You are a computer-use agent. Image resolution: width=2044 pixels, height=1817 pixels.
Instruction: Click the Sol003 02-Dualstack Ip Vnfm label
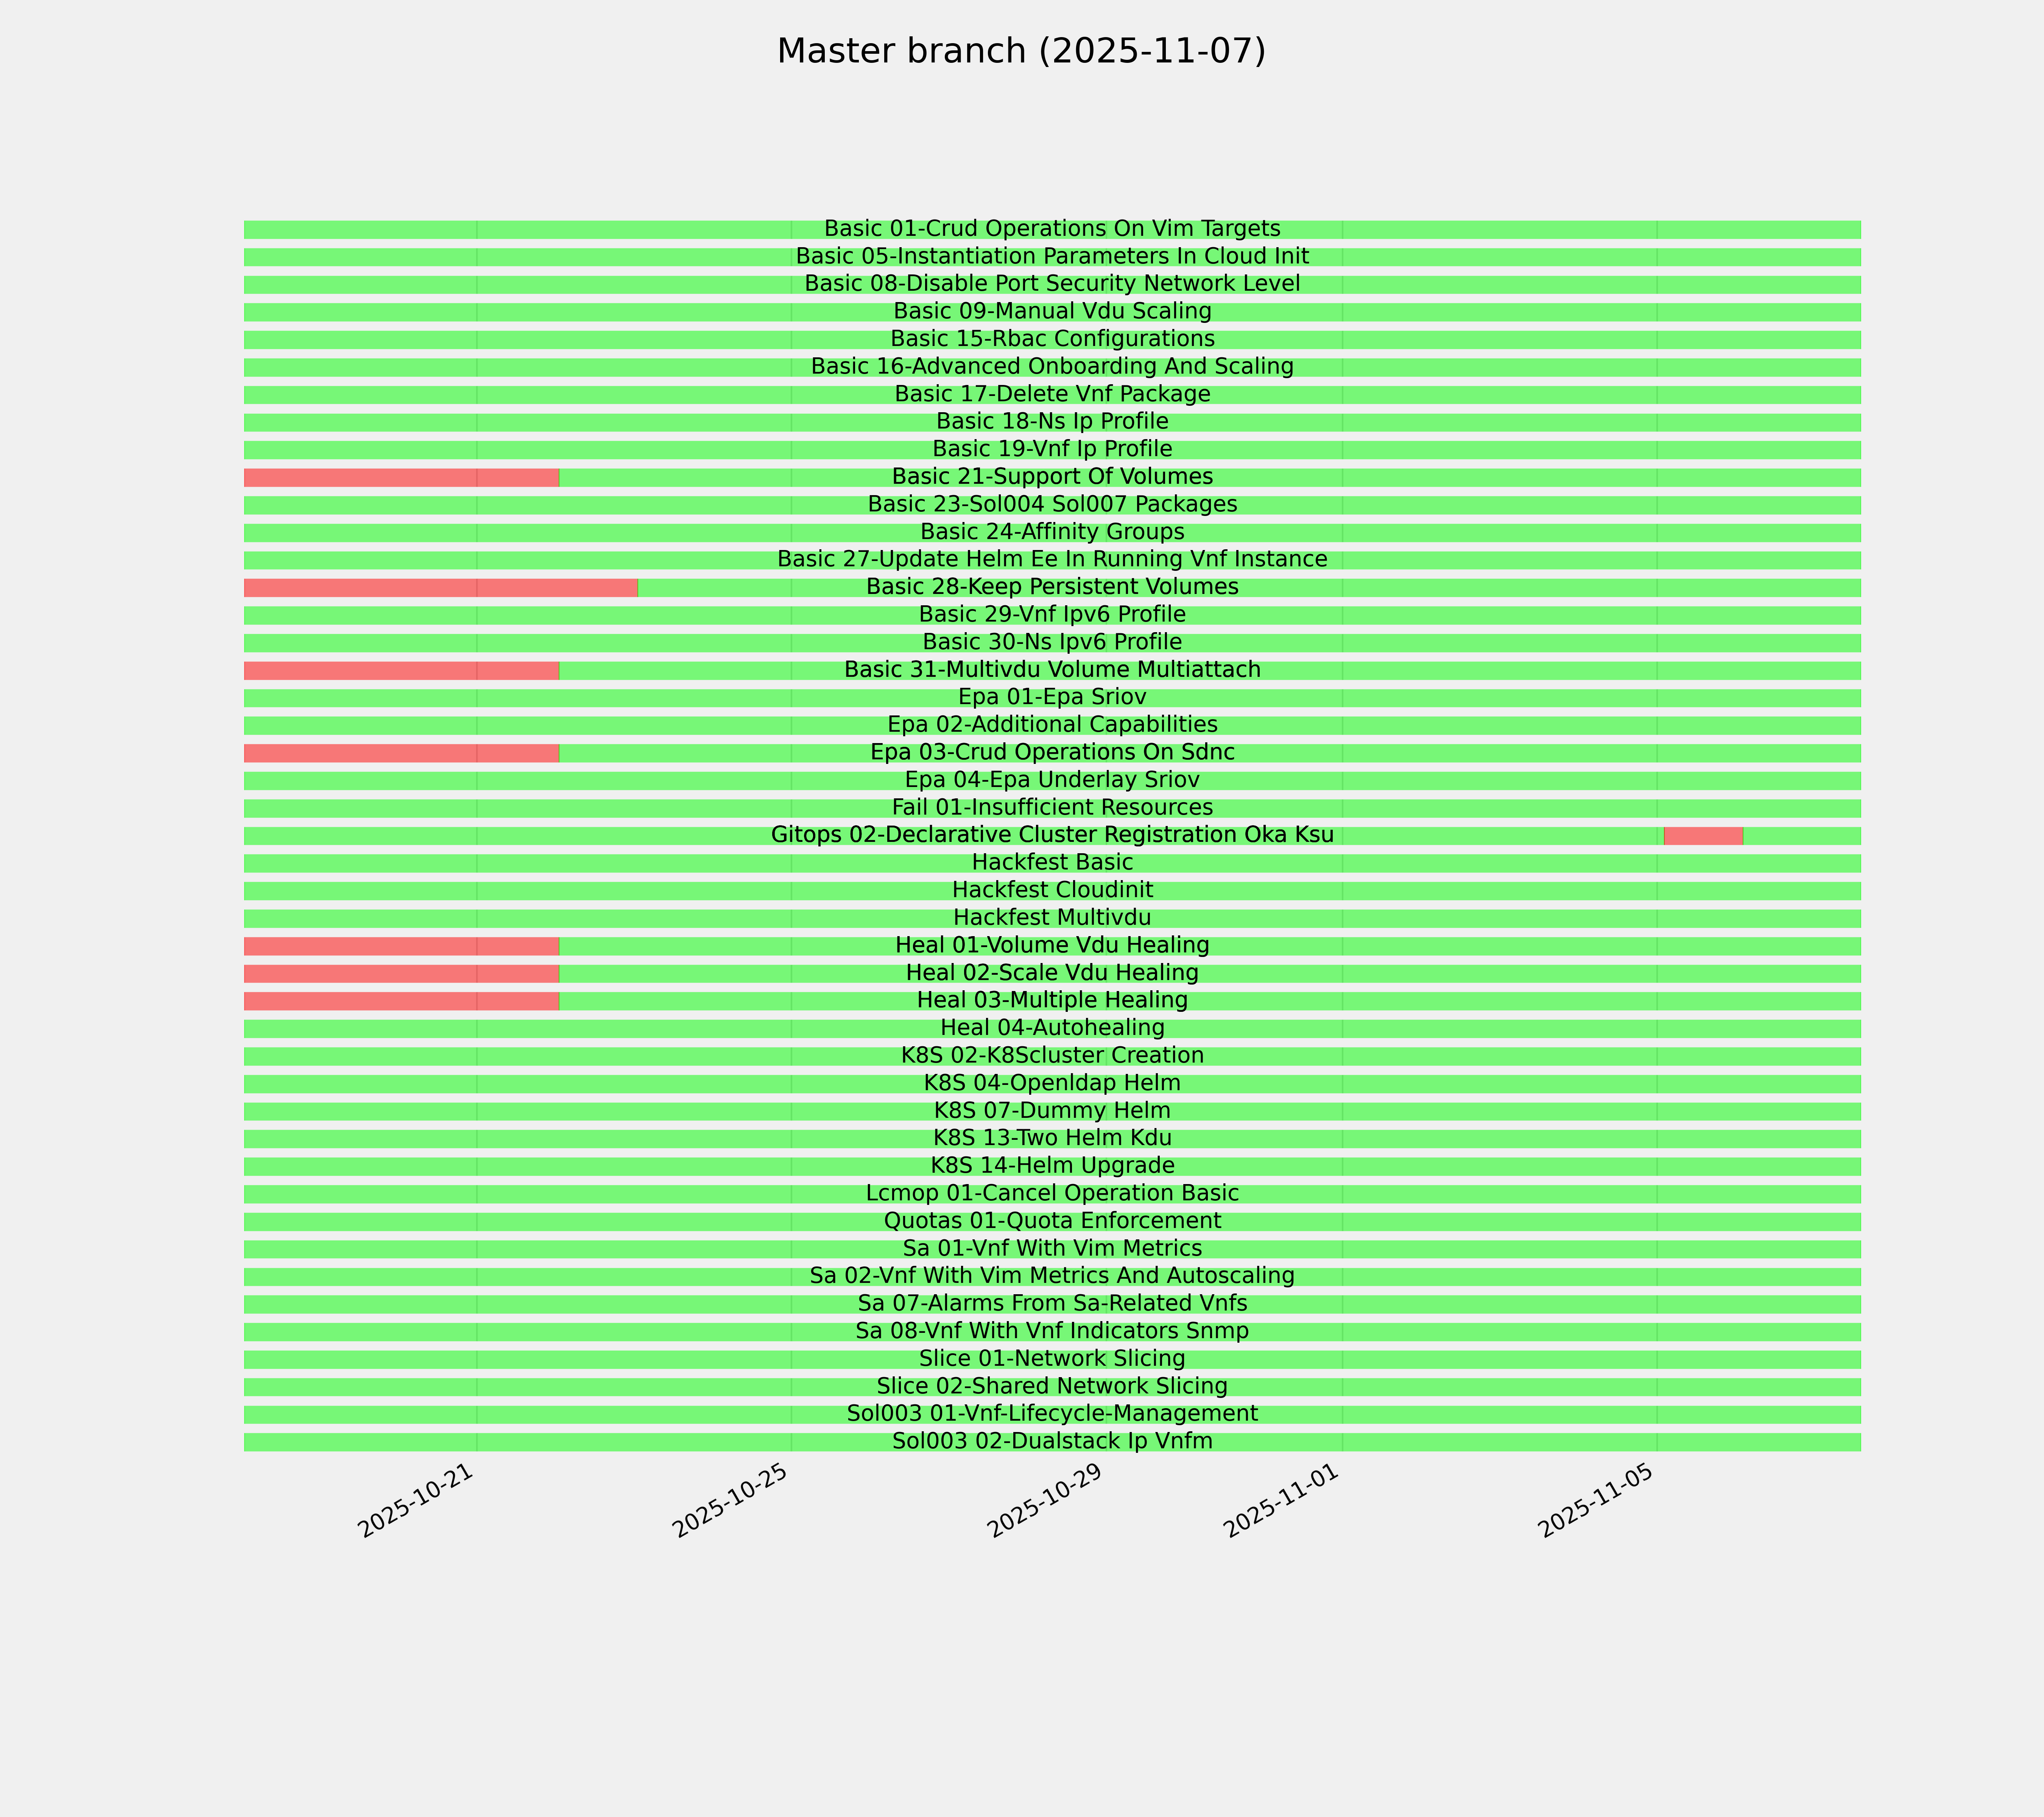pos(1052,1442)
